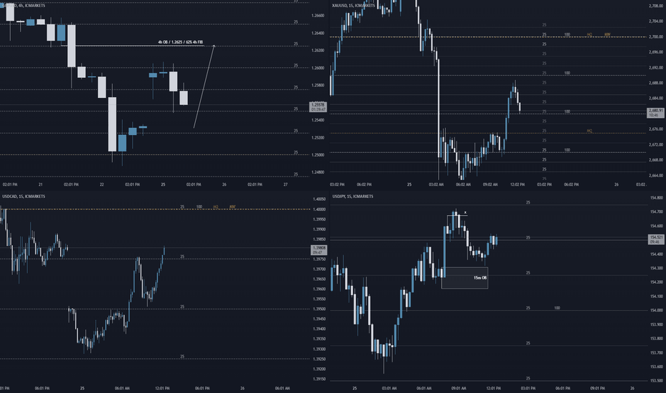The height and width of the screenshot is (393, 666).
Task: Select the orange dashed line at 1.4000
Action: [x=155, y=209]
